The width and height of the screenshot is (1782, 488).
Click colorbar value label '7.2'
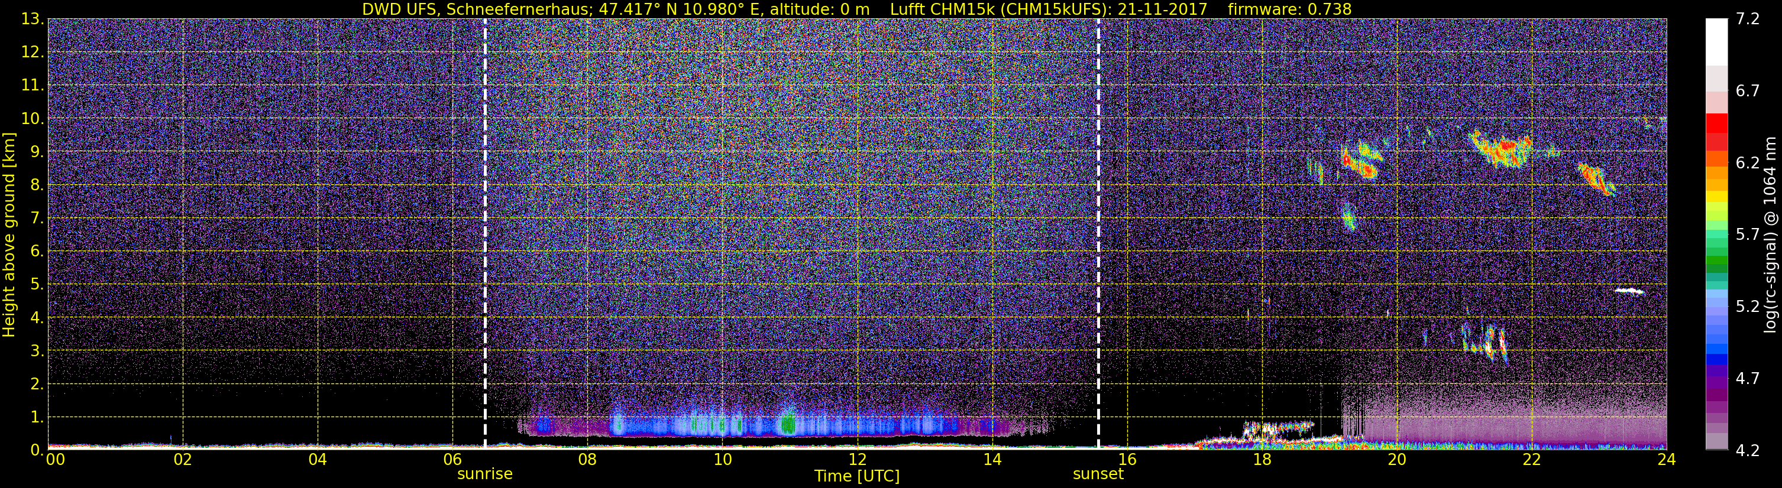tap(1748, 19)
